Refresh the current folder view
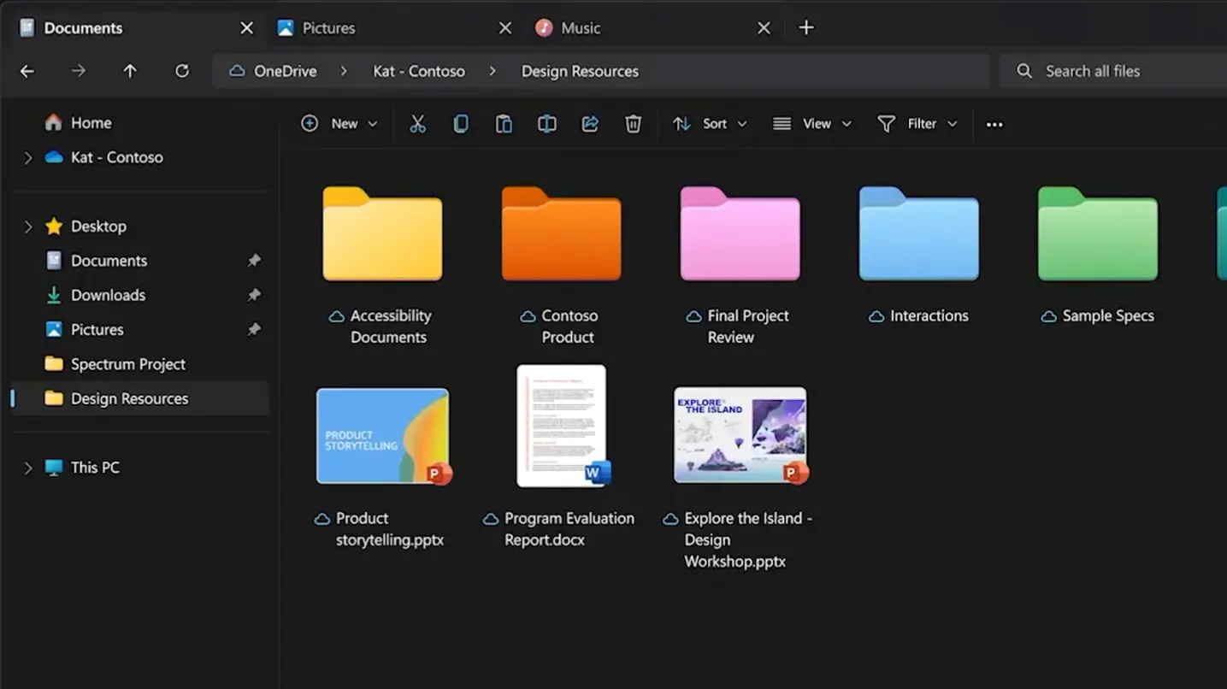Viewport: 1227px width, 689px height. click(182, 71)
